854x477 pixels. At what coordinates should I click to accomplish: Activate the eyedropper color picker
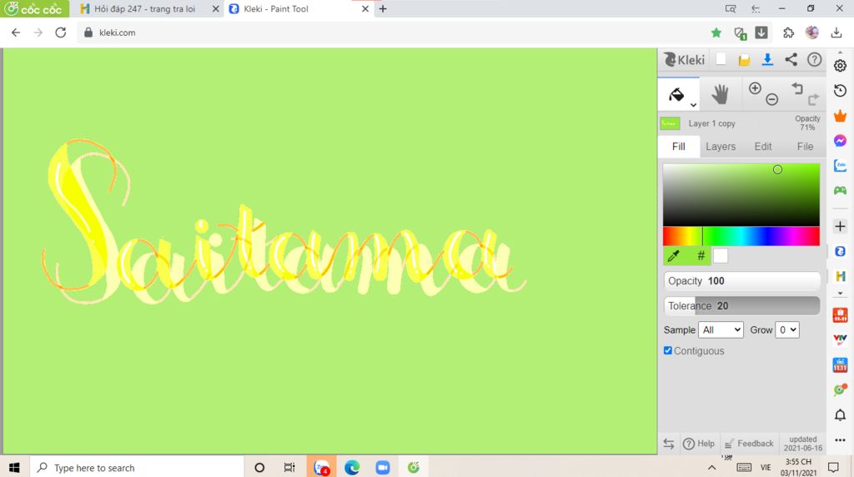click(x=674, y=255)
